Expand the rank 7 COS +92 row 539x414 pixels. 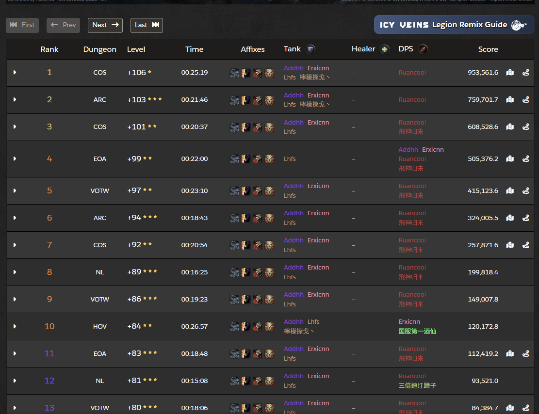pos(15,245)
